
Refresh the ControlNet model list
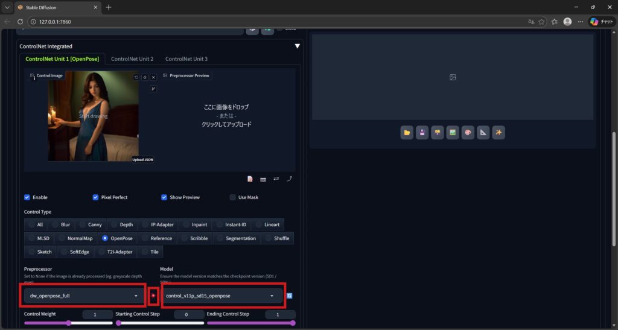pyautogui.click(x=290, y=296)
